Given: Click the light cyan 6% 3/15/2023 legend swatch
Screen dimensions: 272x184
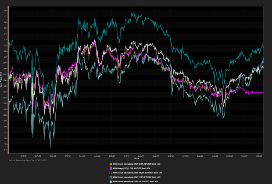Looking at the screenshot, I should point(111,182).
